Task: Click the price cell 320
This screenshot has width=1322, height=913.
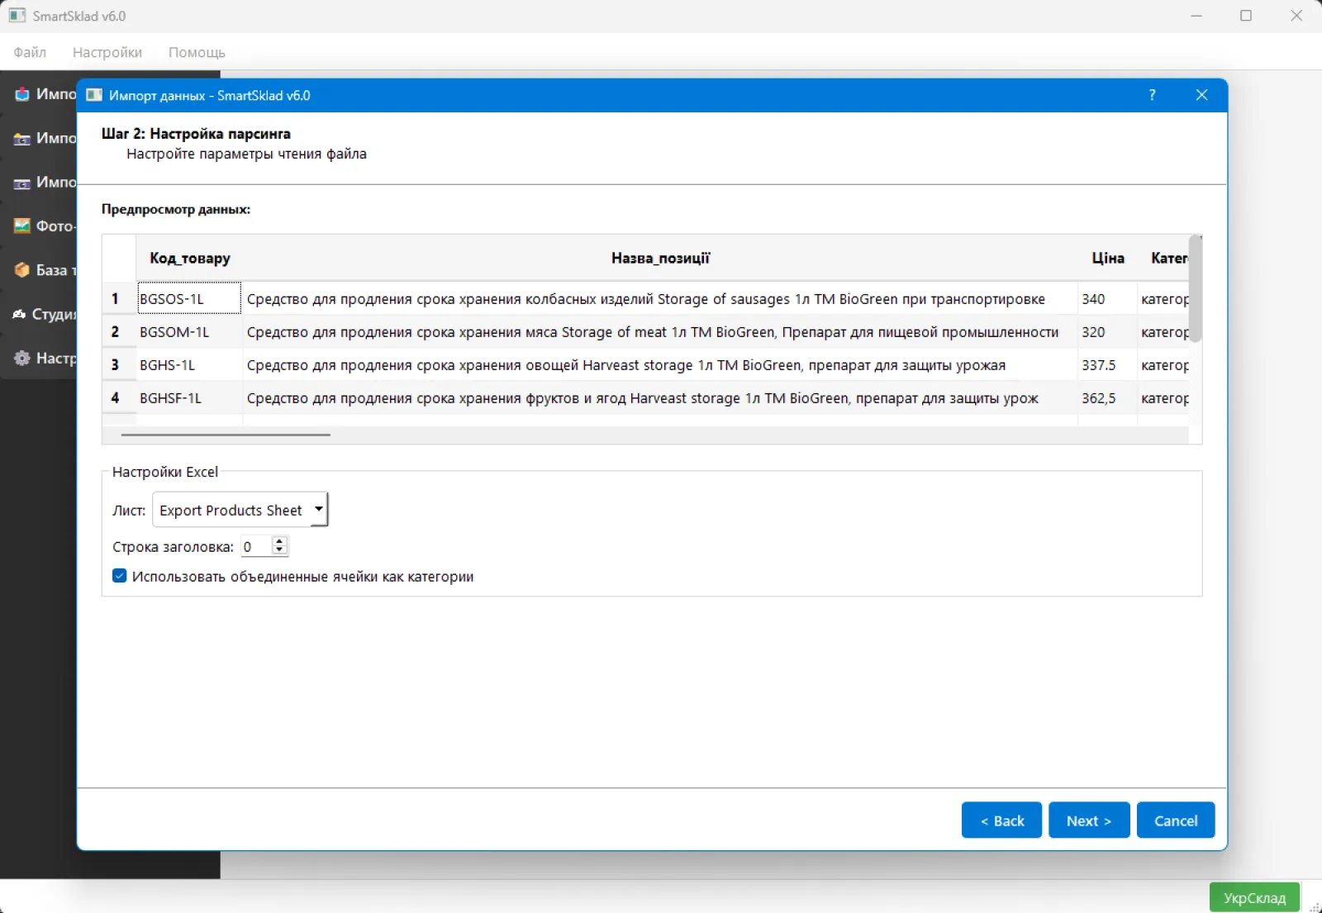Action: pos(1108,331)
